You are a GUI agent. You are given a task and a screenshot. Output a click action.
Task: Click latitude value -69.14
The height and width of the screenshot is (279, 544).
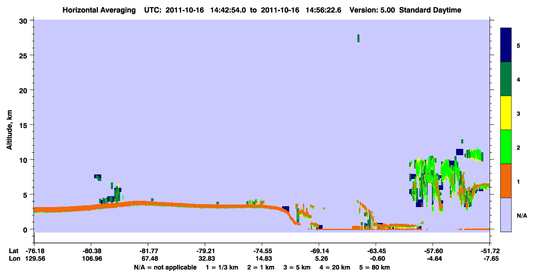click(318, 251)
